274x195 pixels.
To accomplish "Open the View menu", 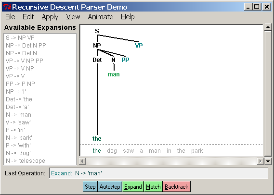I will click(73, 17).
